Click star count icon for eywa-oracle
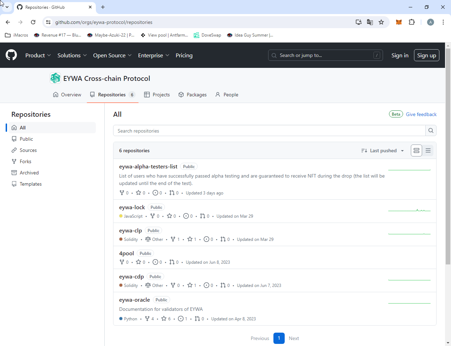Image resolution: width=451 pixels, height=346 pixels. 164,319
